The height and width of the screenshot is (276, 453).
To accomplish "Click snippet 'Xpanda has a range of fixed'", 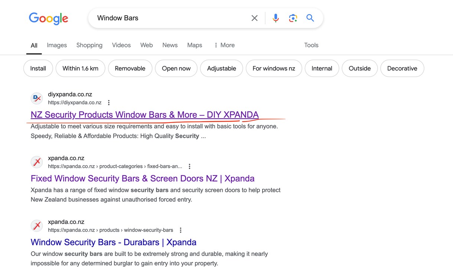I will click(156, 195).
